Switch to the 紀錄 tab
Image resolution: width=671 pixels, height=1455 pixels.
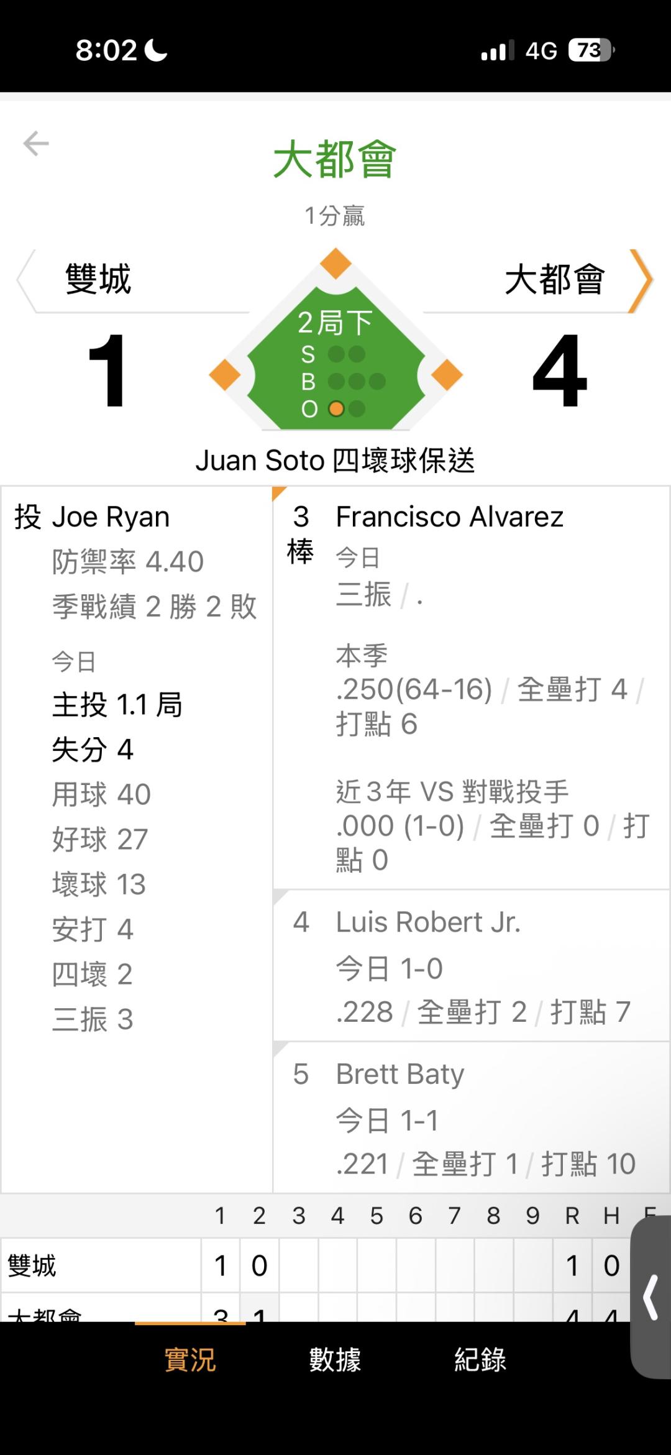pyautogui.click(x=480, y=1359)
